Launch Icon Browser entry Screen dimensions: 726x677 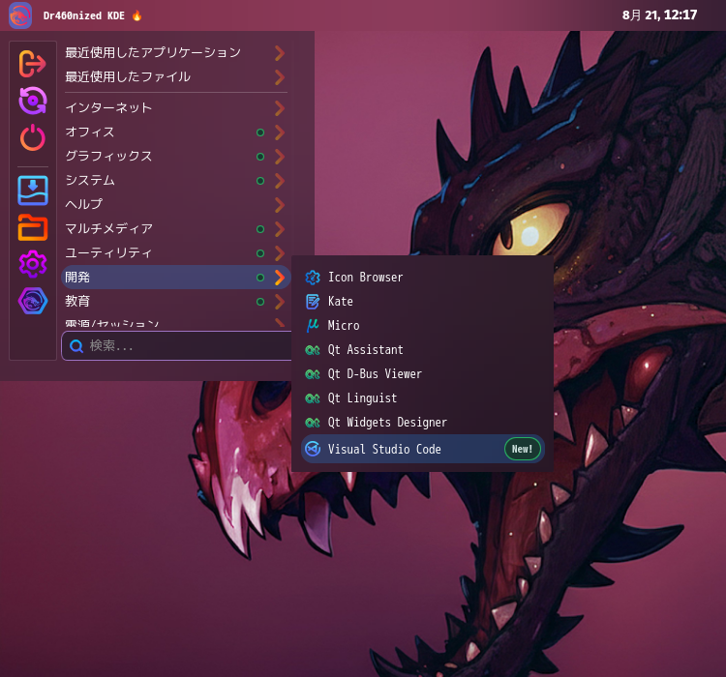pyautogui.click(x=422, y=278)
